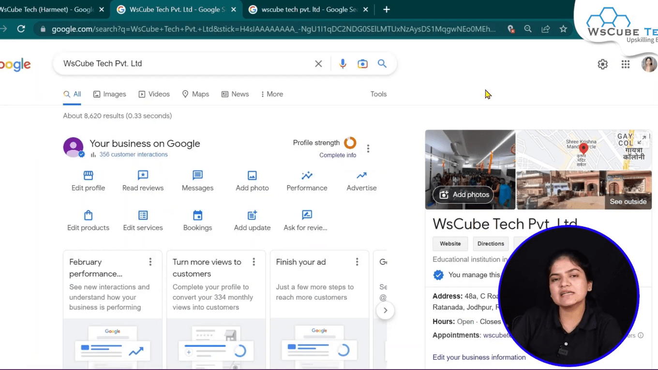This screenshot has height=370, width=658.
Task: Close the WsCube Tech Pvt. Ltd tab
Action: 233,10
